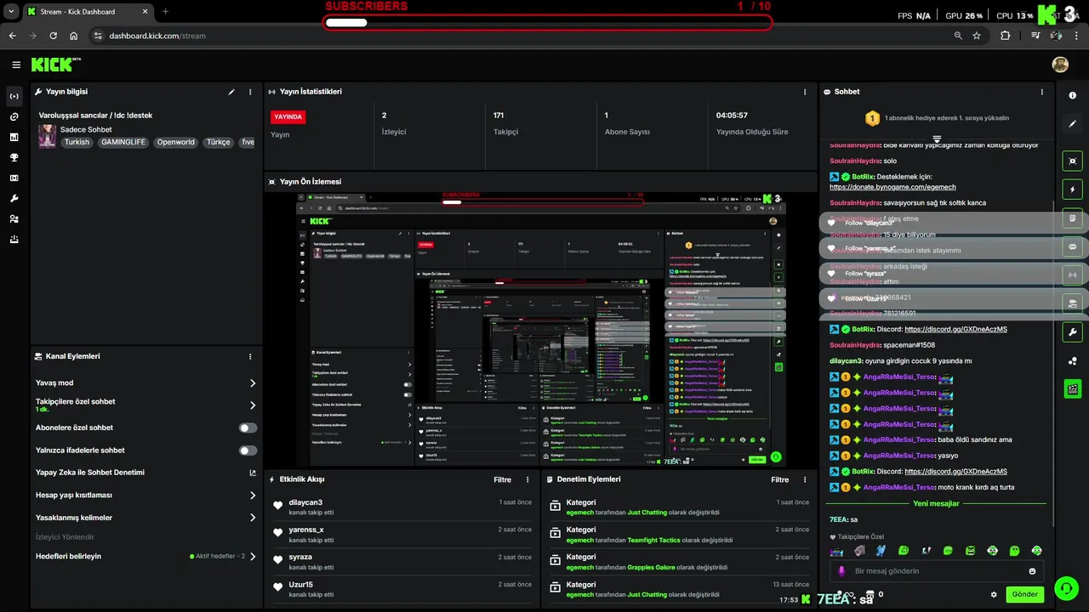Open the Chrome extensions puzzle icon
Viewport: 1089px width, 612px height.
point(1006,36)
